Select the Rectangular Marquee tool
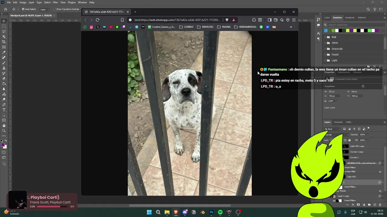The image size is (387, 217). (x=4, y=26)
